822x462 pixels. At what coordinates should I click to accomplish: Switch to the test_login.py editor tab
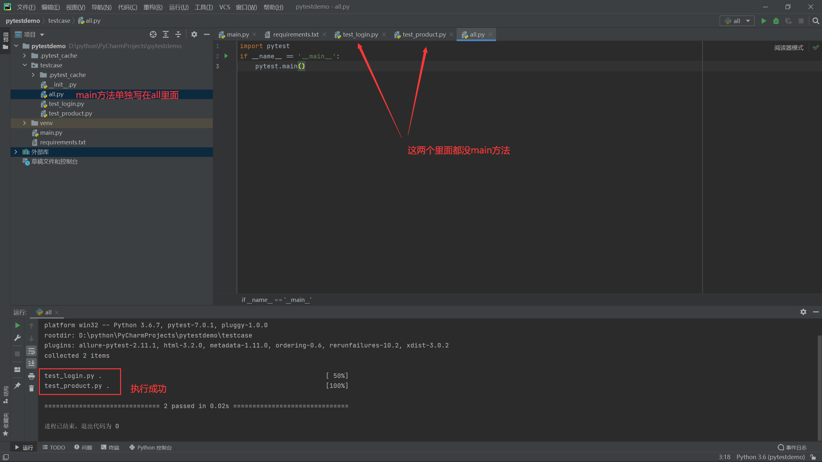(x=360, y=34)
